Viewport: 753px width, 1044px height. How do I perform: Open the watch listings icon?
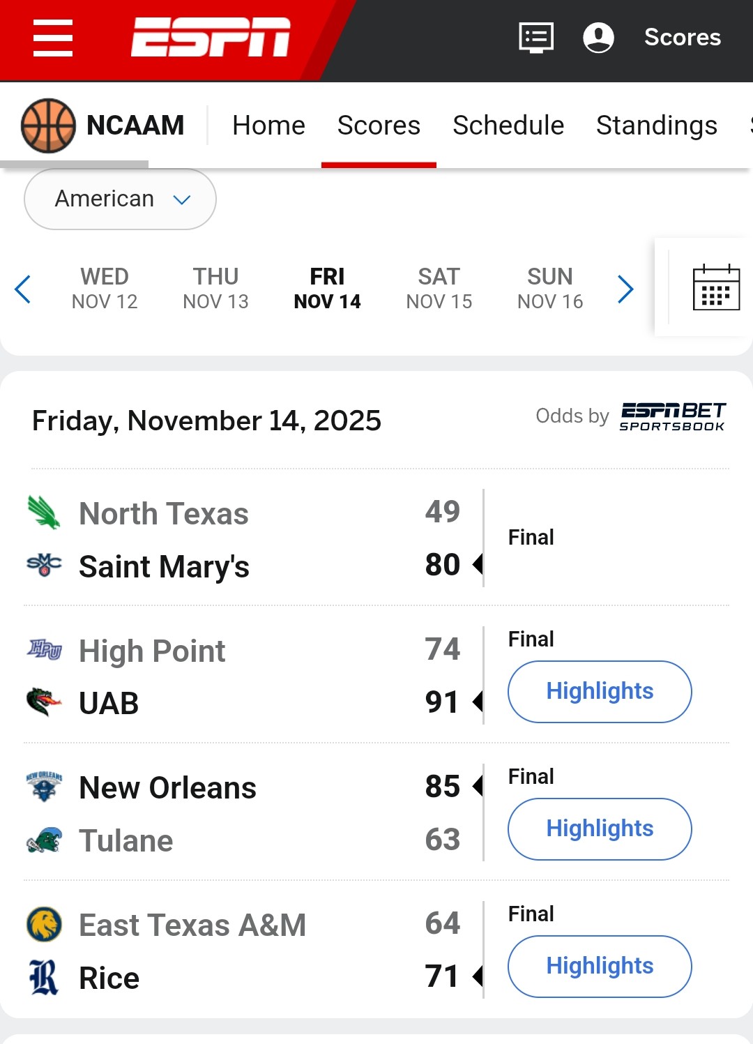pyautogui.click(x=536, y=38)
